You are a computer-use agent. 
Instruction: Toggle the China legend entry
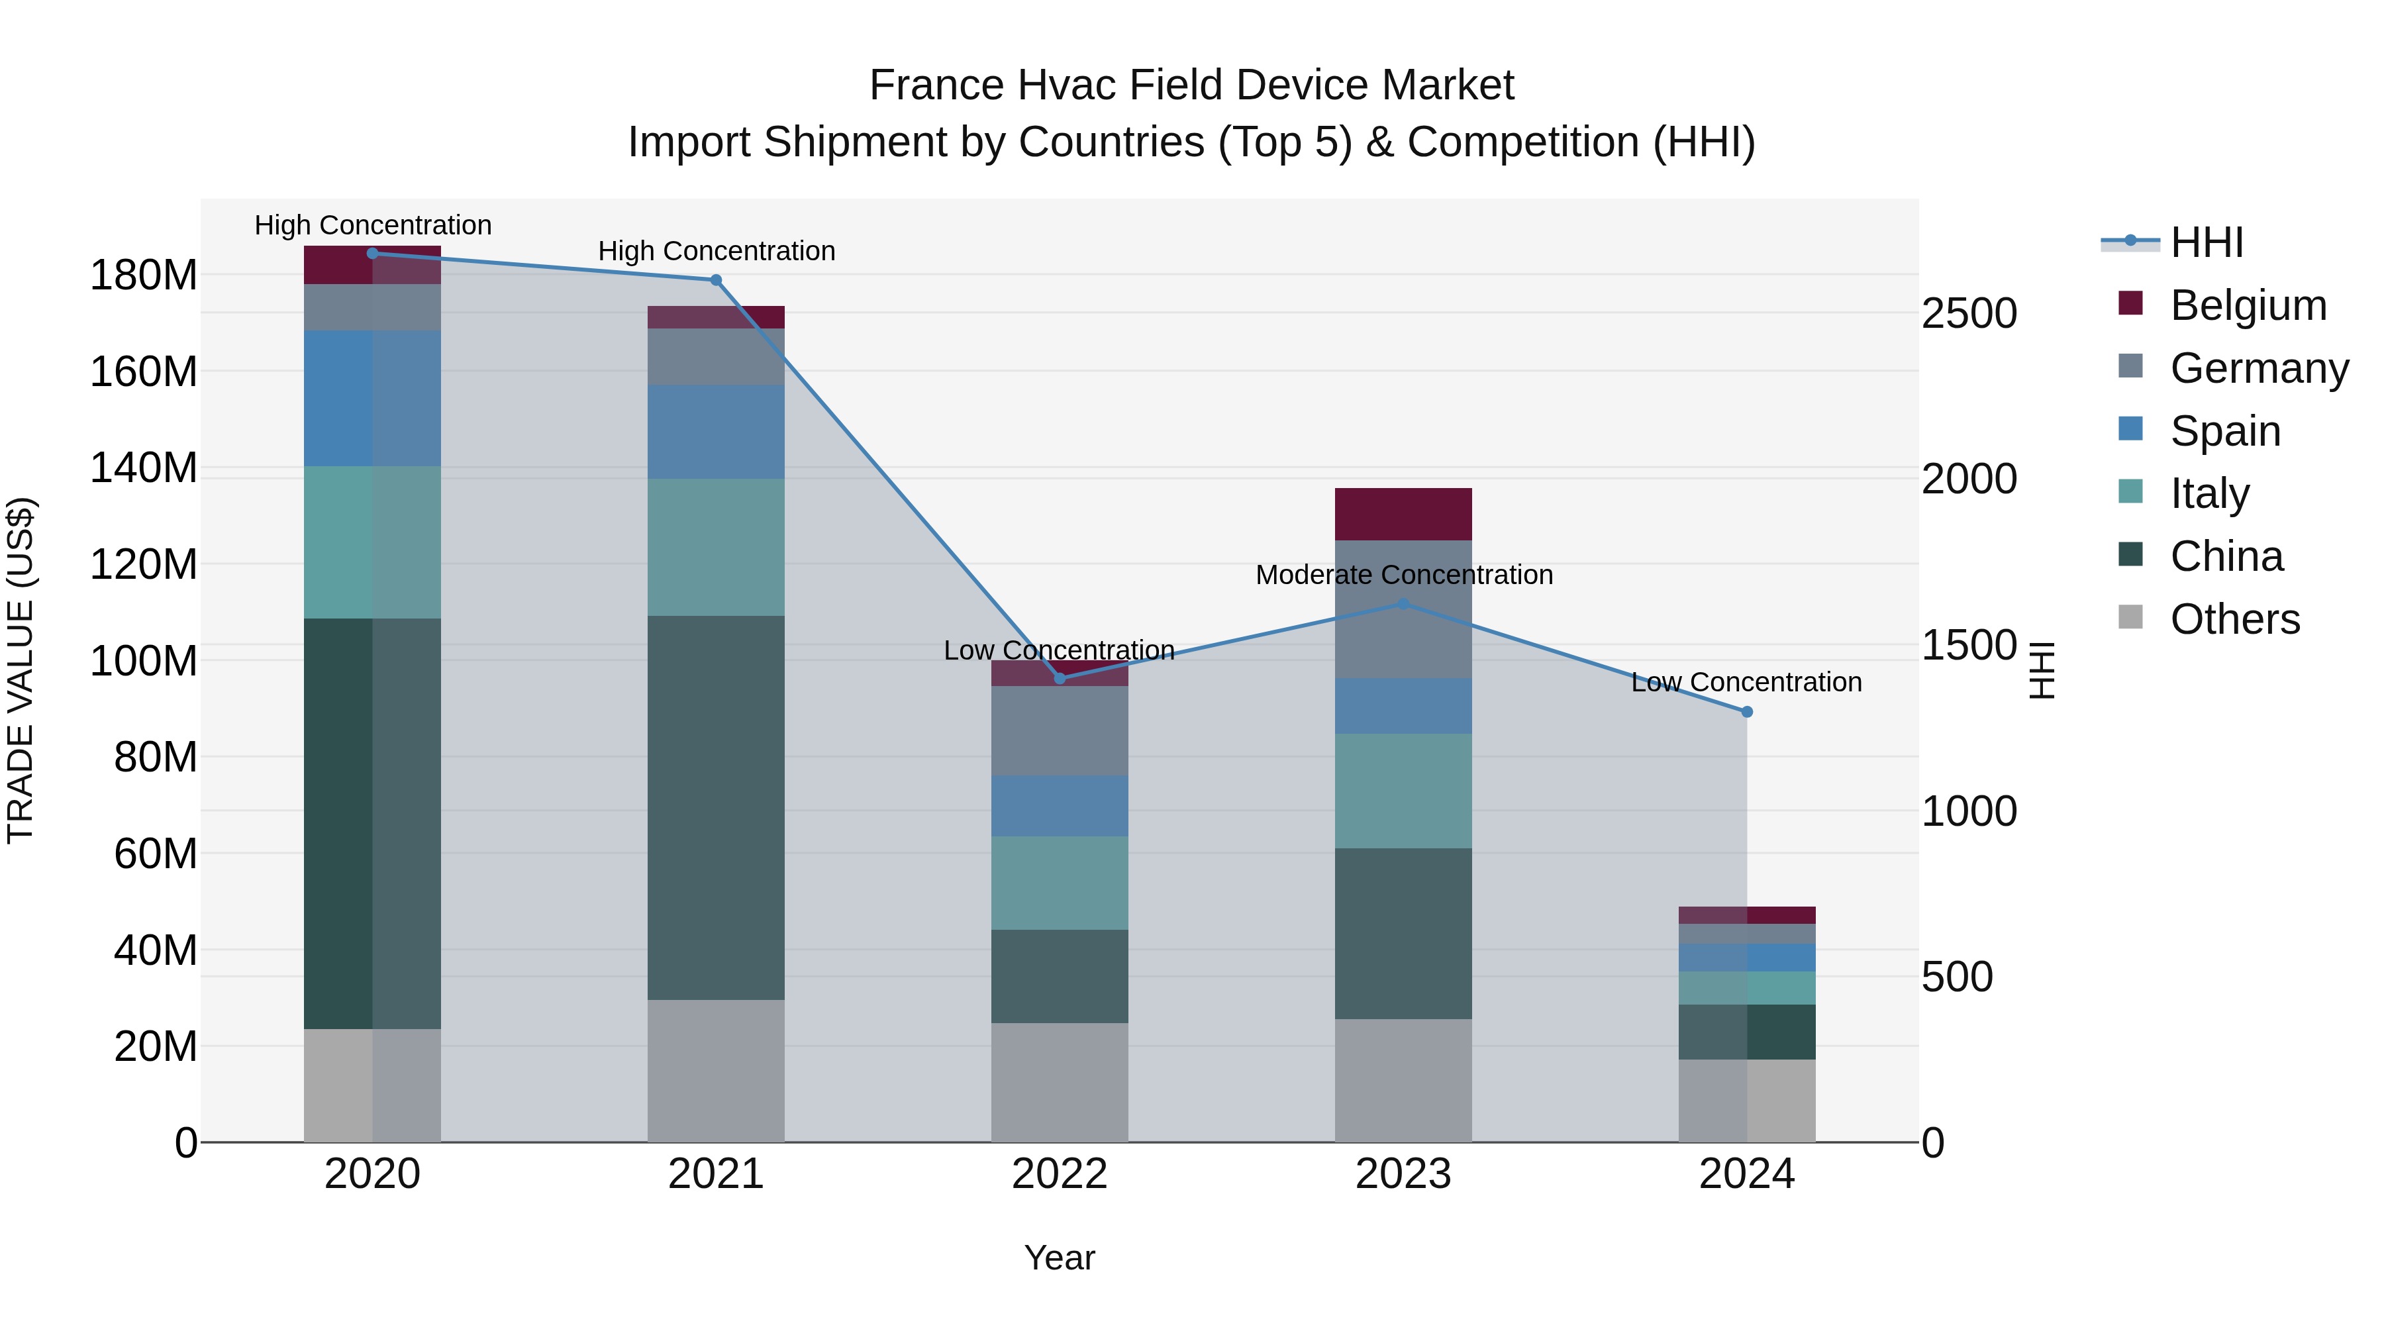(2201, 556)
